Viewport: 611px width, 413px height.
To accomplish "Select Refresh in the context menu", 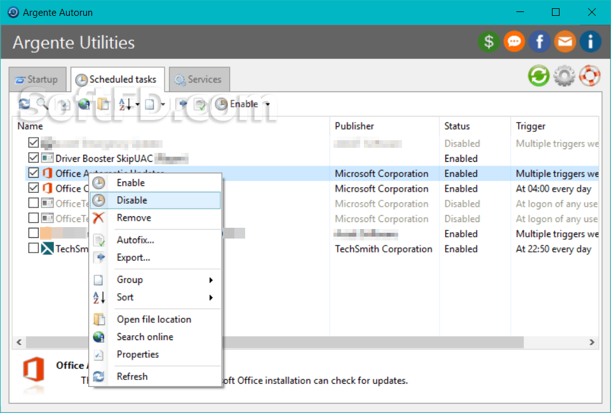I will (x=156, y=376).
